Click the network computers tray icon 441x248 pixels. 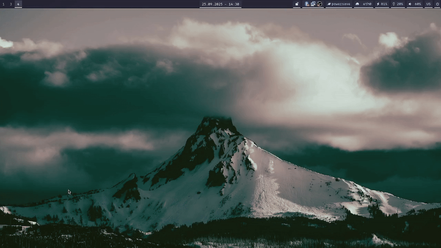[313, 4]
